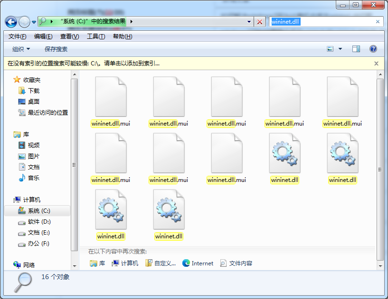Click the change view icon in toolbar
388x299 pixels.
click(331, 49)
